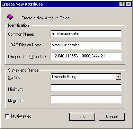
Task: Click the "LDAP Display Name:" label
Action: 25,45
